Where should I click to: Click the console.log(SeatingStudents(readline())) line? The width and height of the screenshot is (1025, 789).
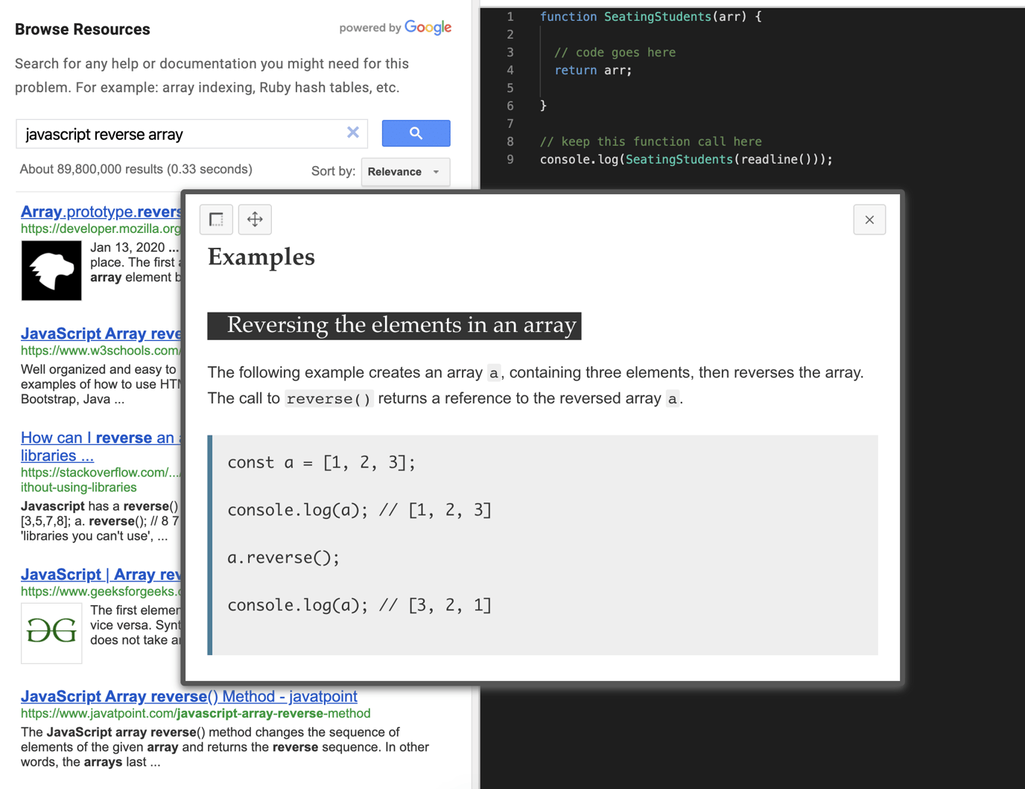click(686, 159)
